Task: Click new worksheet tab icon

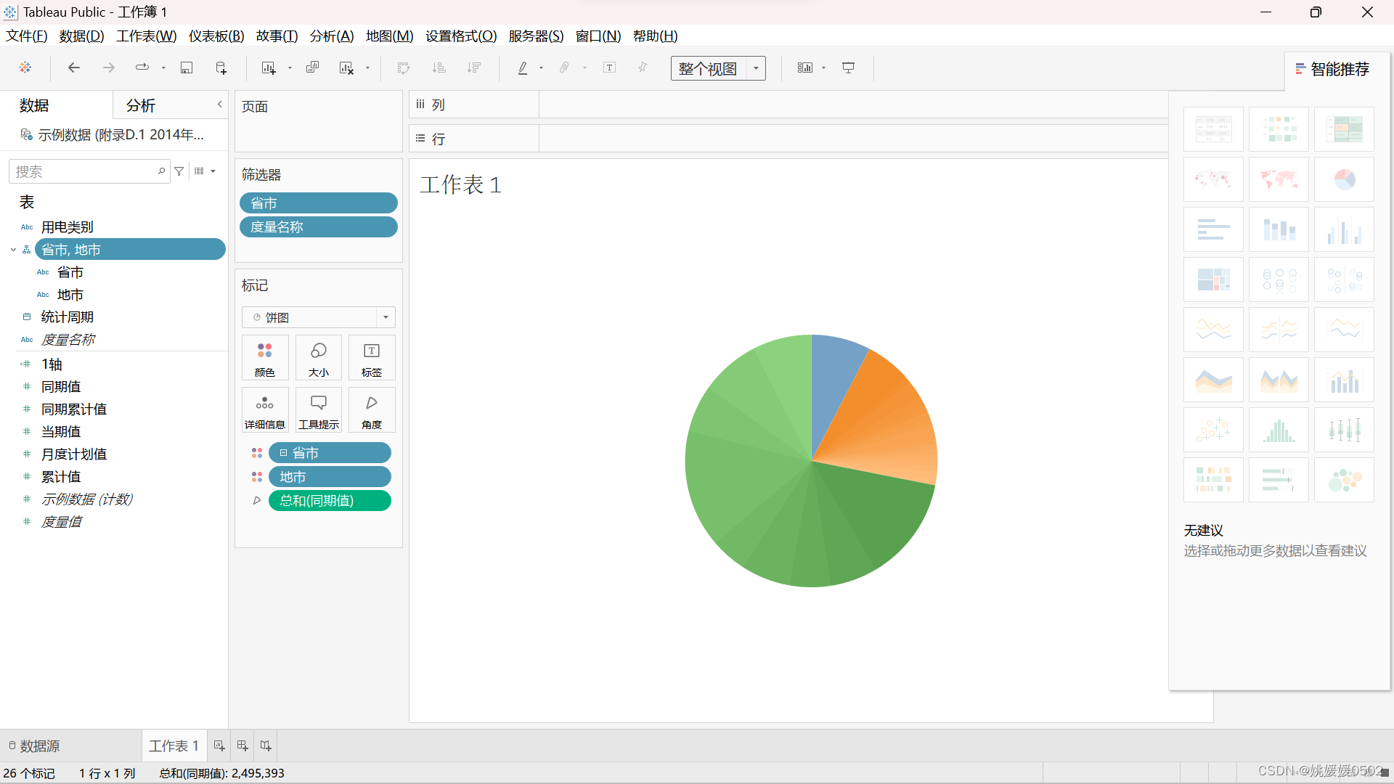Action: [219, 746]
